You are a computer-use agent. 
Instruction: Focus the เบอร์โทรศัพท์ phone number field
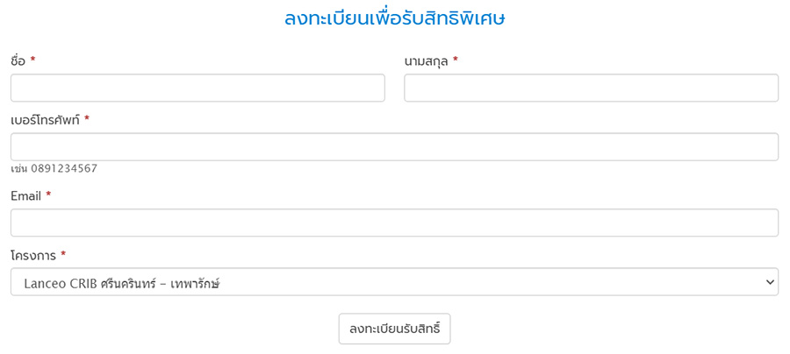click(394, 146)
